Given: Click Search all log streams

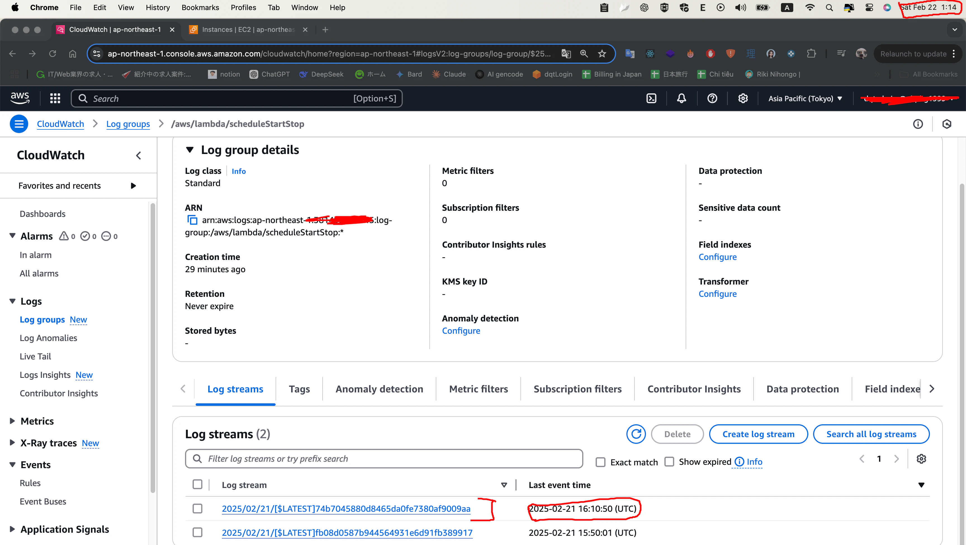Looking at the screenshot, I should 871,434.
